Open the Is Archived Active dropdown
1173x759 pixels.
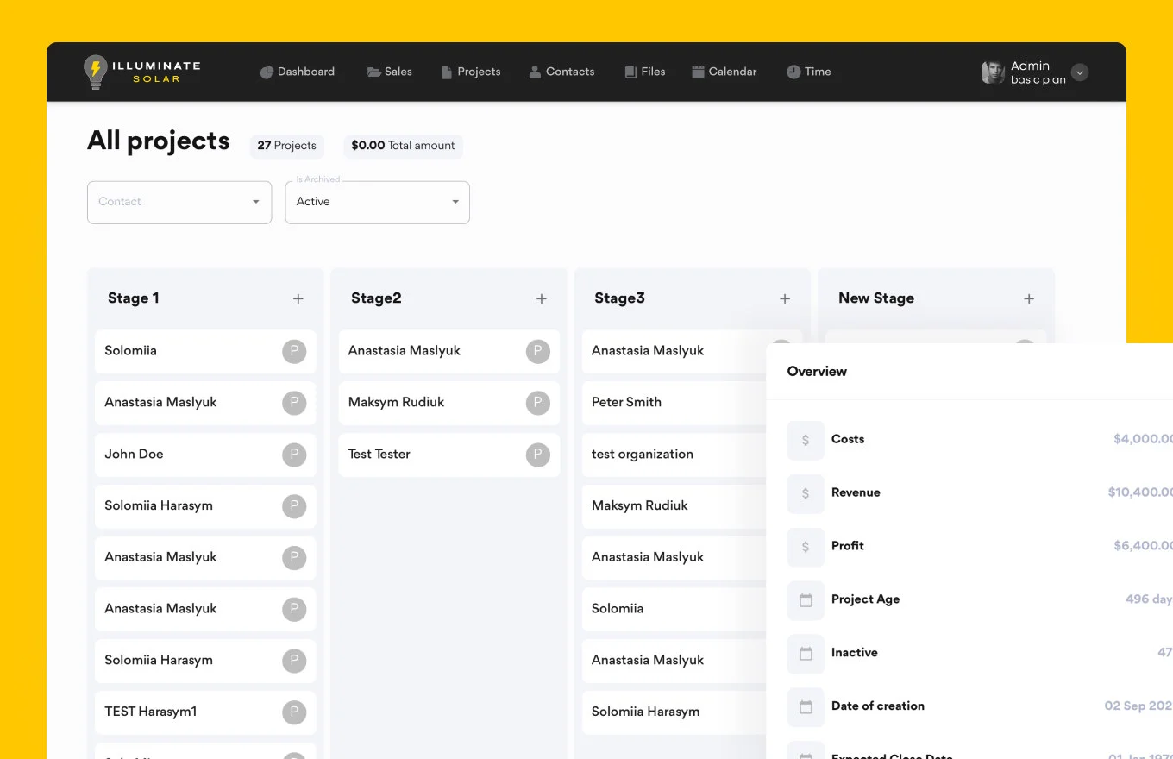(377, 202)
